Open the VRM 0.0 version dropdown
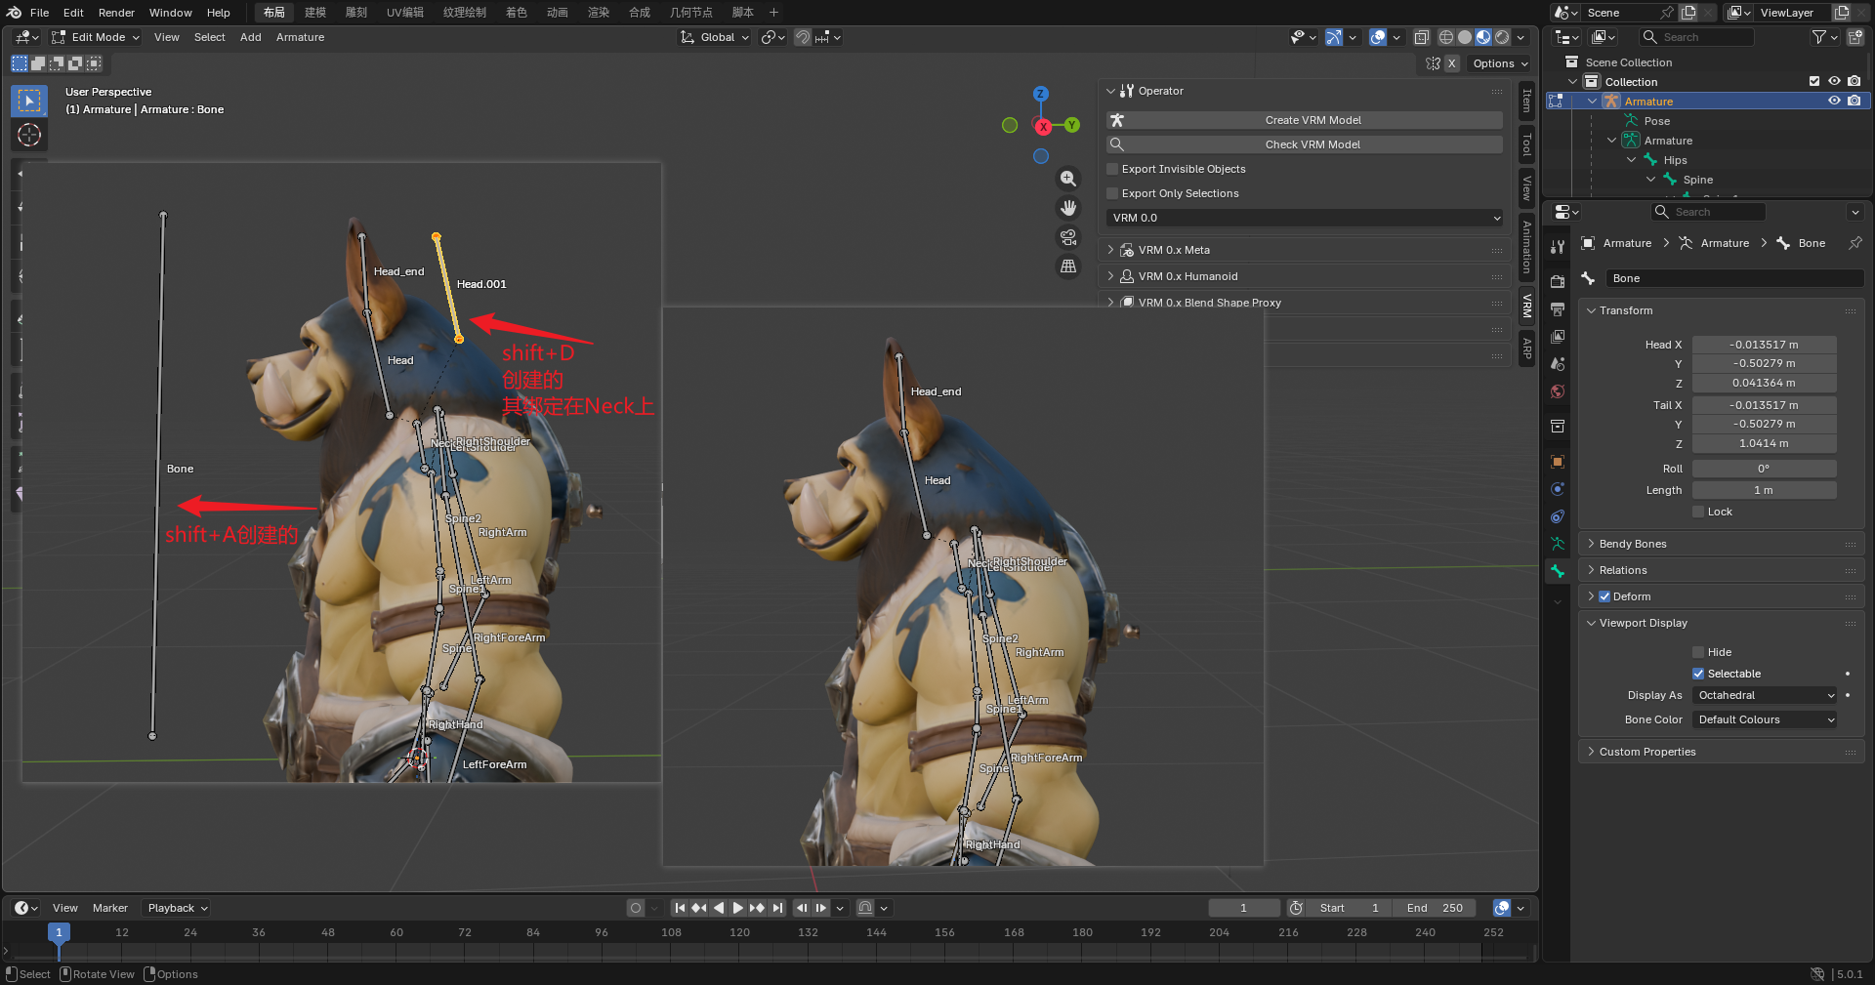 [x=1306, y=218]
